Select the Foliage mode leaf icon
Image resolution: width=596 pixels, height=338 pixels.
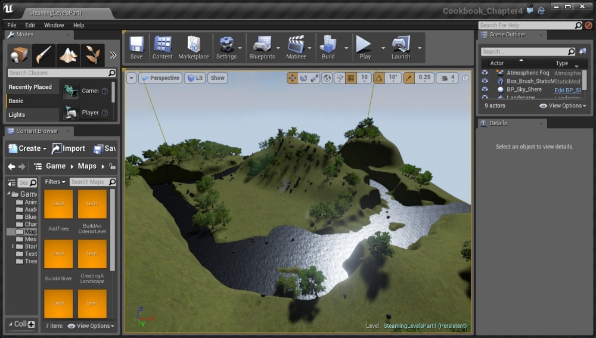click(x=92, y=55)
